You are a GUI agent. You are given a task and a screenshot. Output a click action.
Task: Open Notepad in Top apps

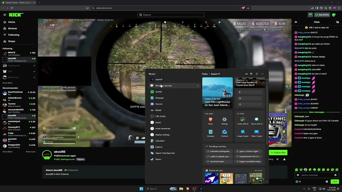(211, 133)
